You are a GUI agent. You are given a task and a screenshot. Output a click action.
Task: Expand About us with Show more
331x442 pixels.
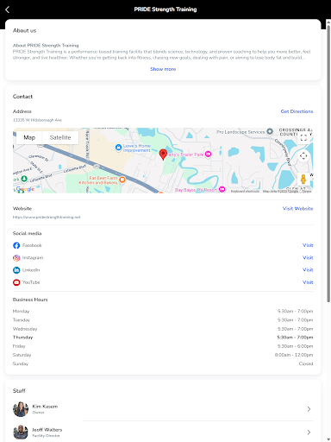coord(163,69)
